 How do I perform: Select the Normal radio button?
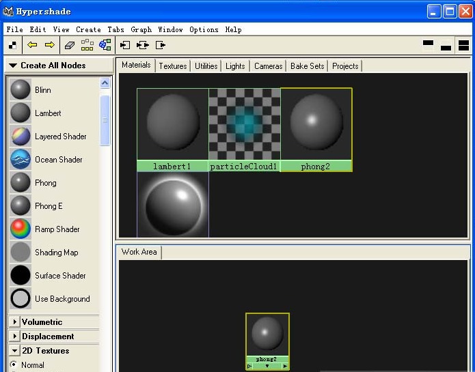[14, 364]
